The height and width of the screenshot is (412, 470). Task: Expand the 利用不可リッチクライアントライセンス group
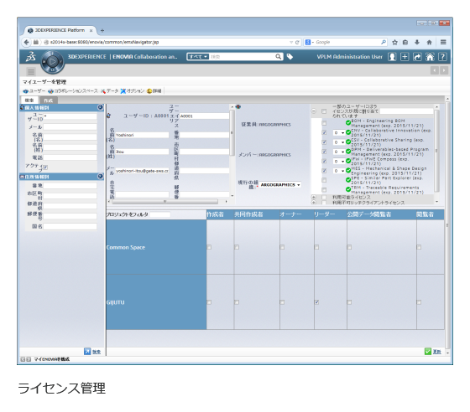click(314, 203)
